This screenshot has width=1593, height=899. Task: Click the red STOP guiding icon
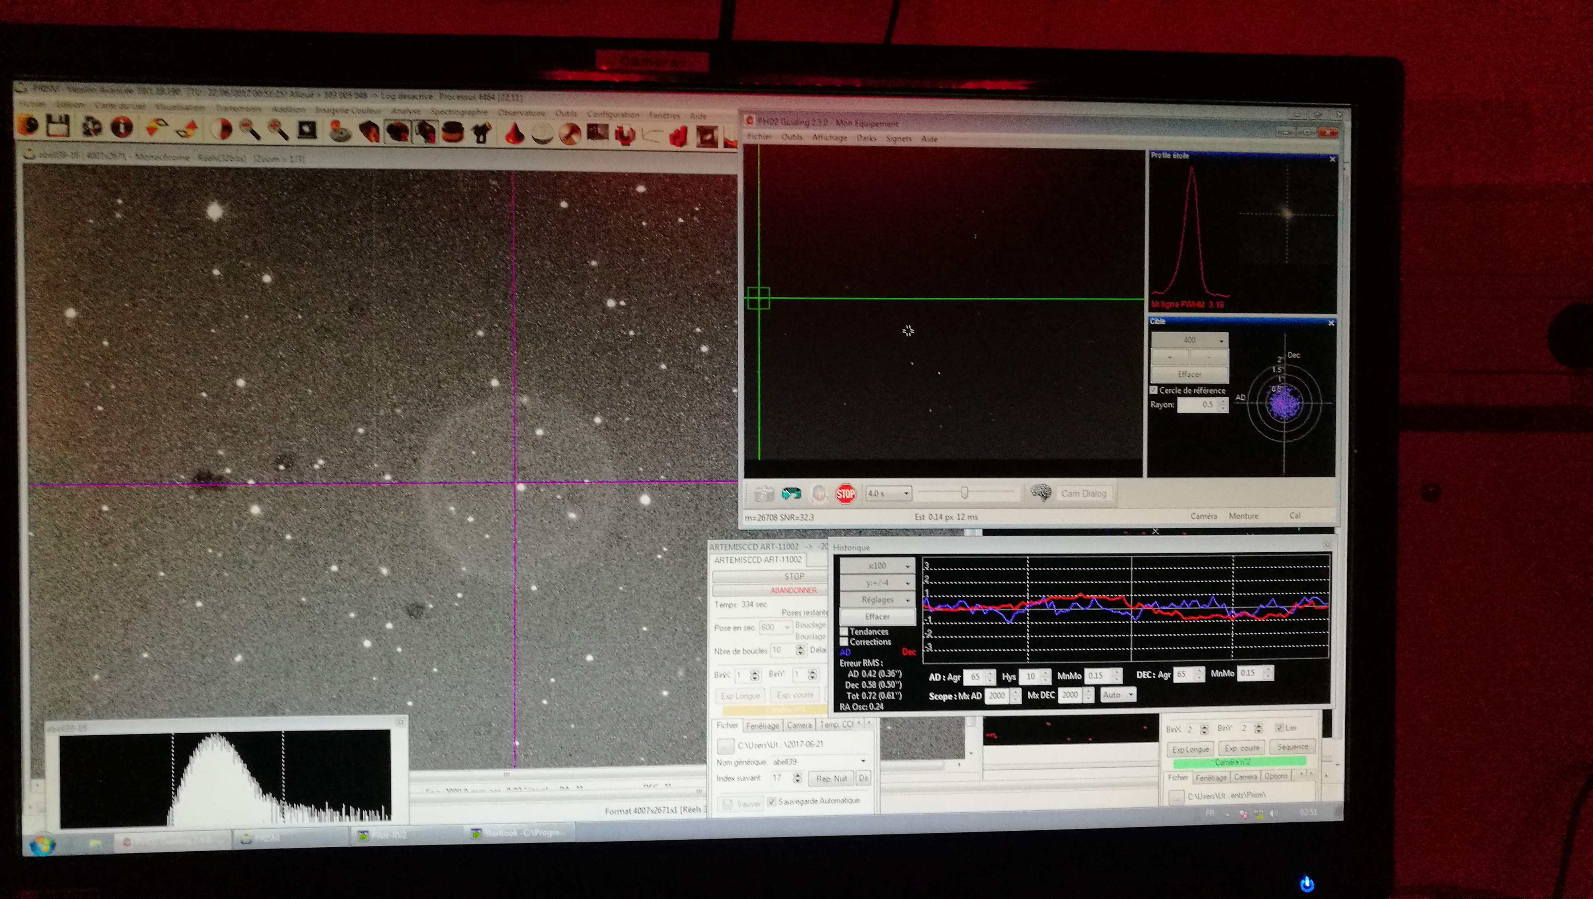845,493
